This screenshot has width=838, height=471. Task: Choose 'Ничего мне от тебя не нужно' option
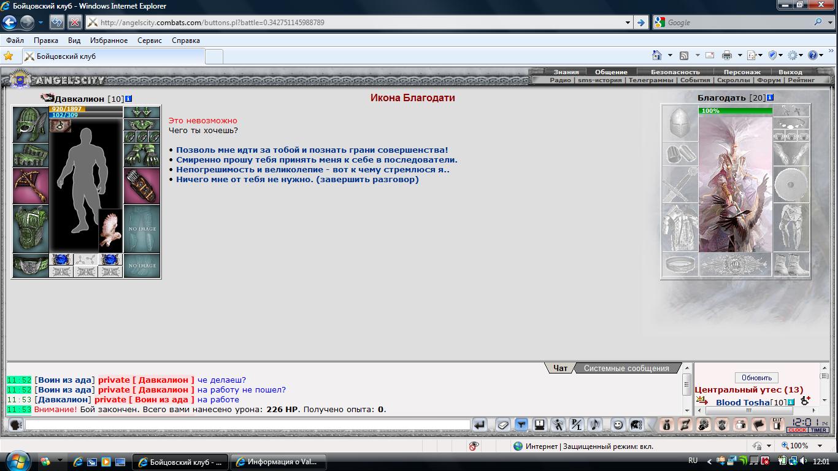point(298,179)
